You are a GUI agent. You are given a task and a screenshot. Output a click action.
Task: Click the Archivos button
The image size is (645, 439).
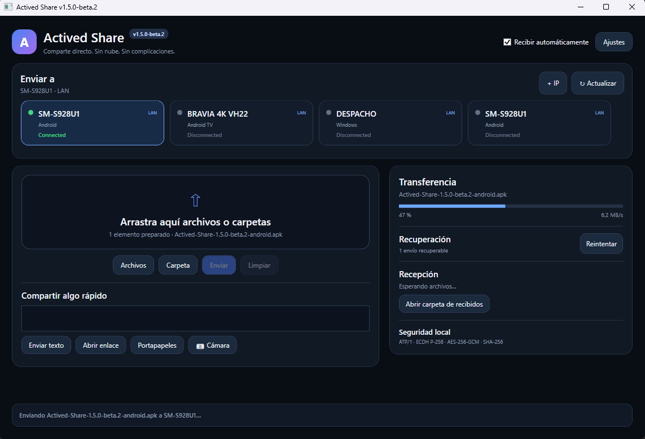(133, 265)
